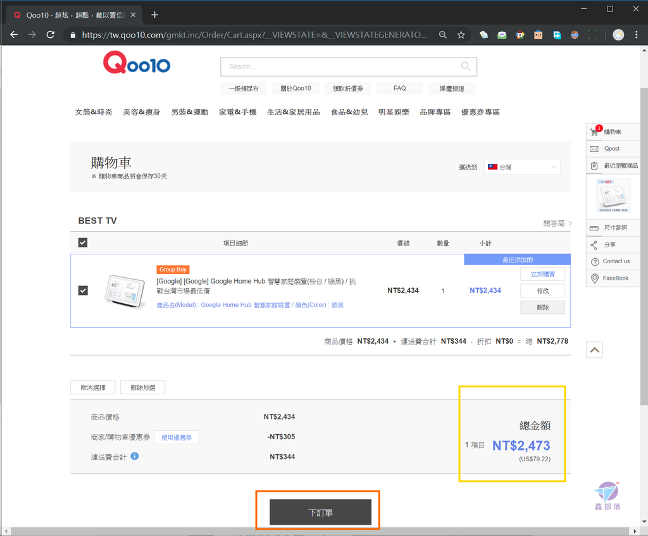
Task: Click the NT$2,473 total amount
Action: pos(521,446)
